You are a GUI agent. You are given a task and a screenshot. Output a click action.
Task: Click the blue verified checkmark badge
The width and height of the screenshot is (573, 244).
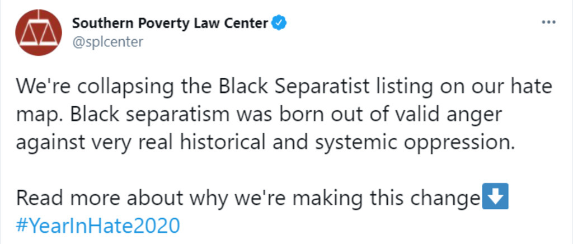(279, 24)
